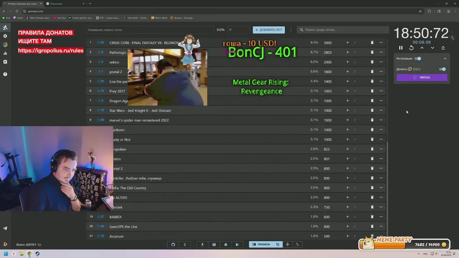The width and height of the screenshot is (459, 258).
Task: Open the Telegram icon in the sidebar
Action: tap(5, 228)
